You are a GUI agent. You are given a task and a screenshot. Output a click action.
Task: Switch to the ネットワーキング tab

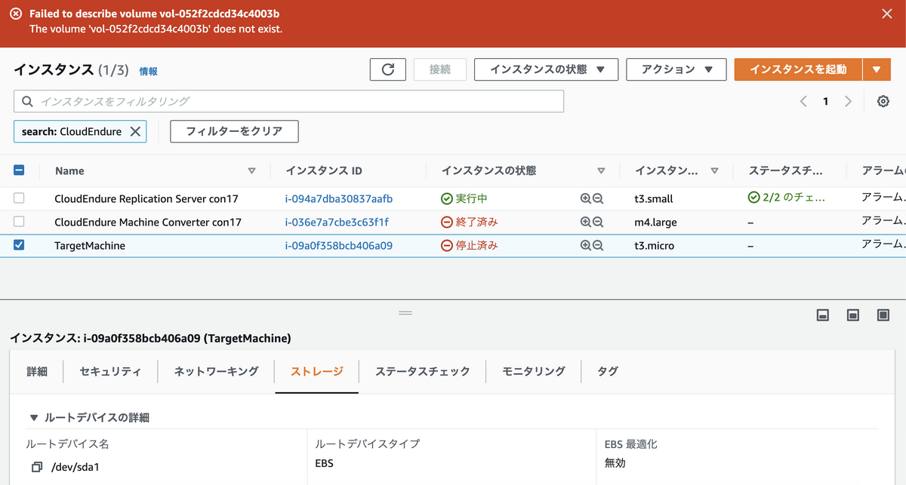[216, 371]
